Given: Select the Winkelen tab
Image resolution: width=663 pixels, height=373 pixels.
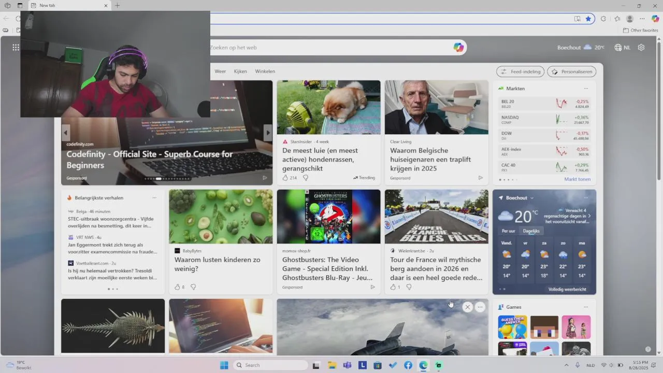Looking at the screenshot, I should tap(265, 71).
